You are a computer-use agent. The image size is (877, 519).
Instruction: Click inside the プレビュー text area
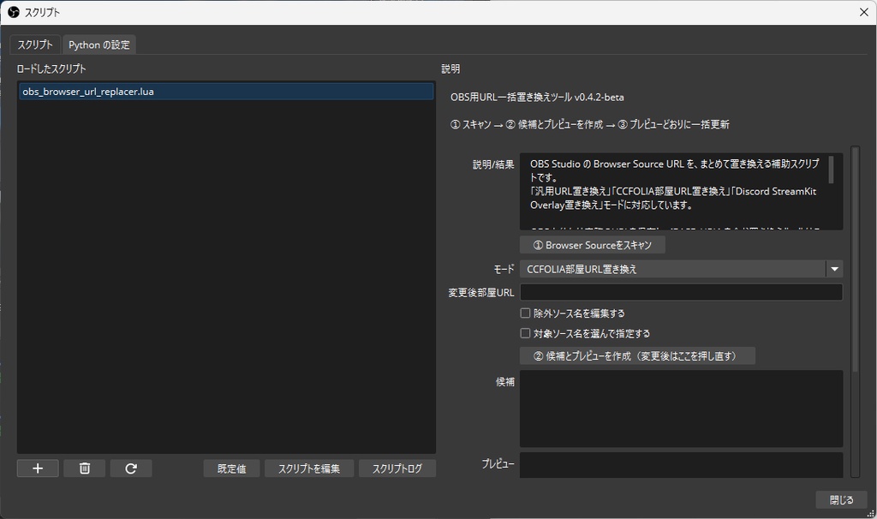pos(681,465)
